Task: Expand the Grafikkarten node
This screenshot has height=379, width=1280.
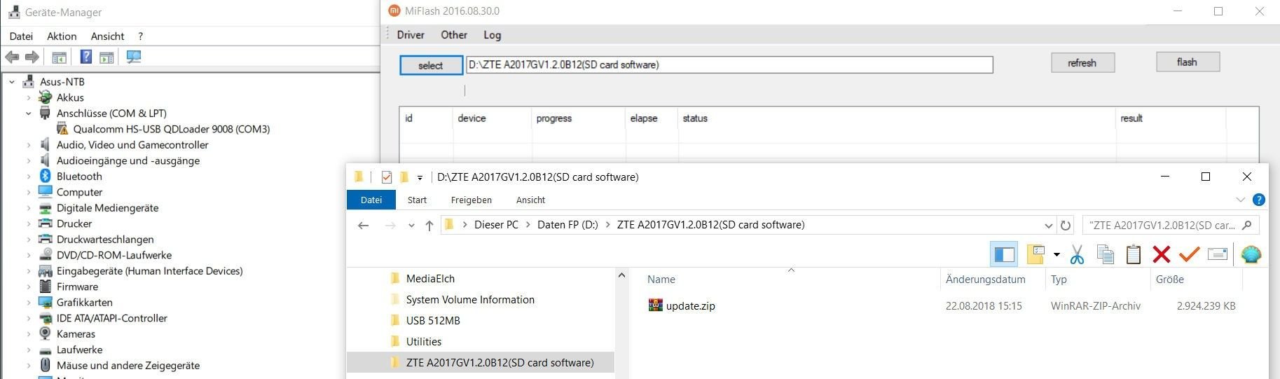Action: pyautogui.click(x=29, y=303)
